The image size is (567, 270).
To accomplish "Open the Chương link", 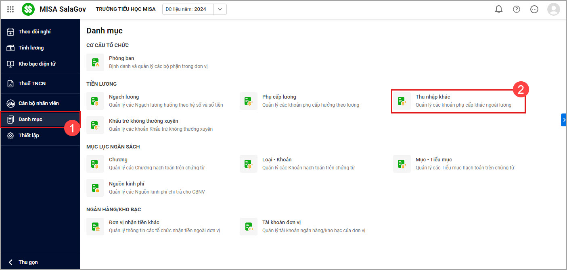I will (118, 160).
